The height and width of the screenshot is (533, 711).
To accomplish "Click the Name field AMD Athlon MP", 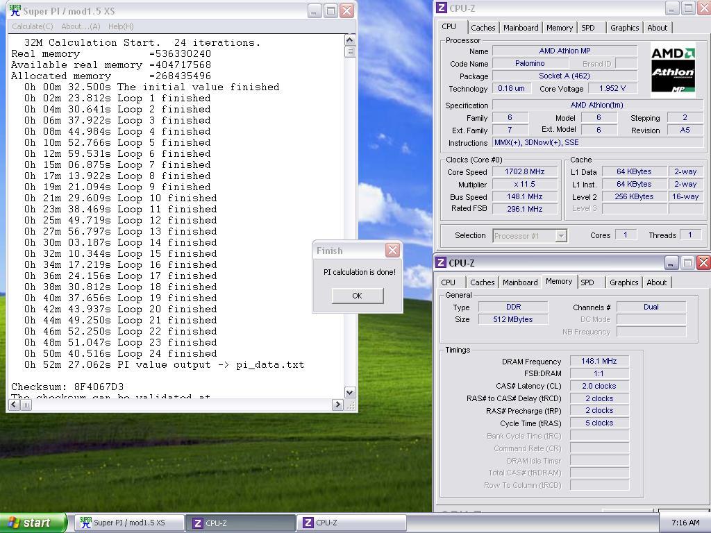I will (564, 51).
